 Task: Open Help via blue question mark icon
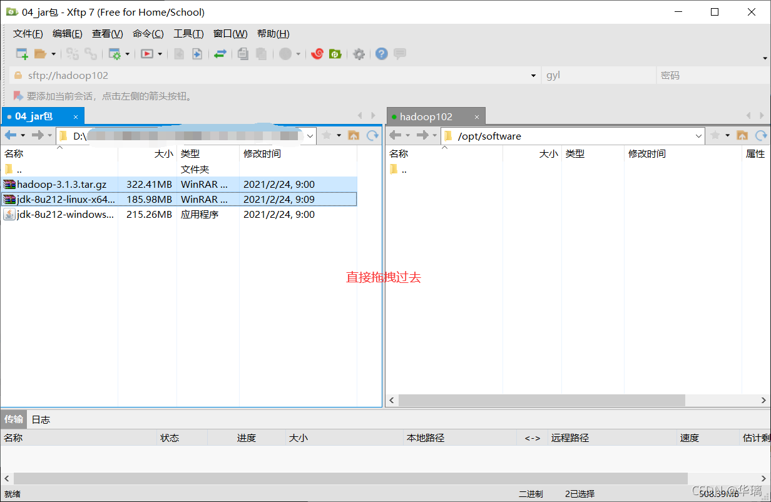[x=382, y=54]
